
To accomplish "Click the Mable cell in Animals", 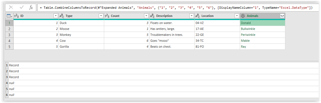I will point(262,41).
